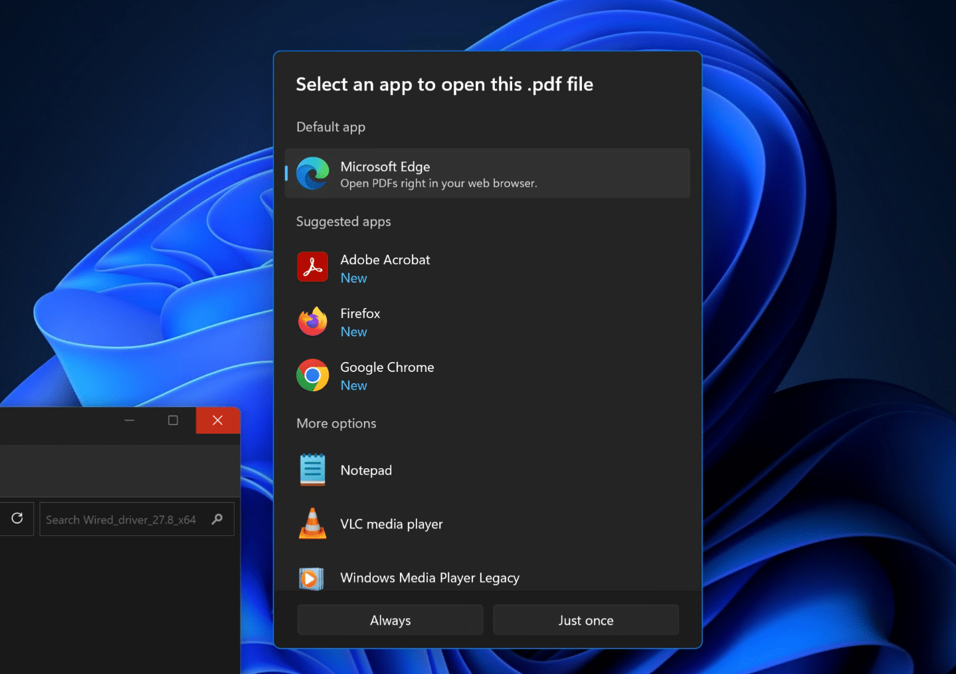Click the New tag under Firefox
This screenshot has height=674, width=956.
tap(353, 332)
